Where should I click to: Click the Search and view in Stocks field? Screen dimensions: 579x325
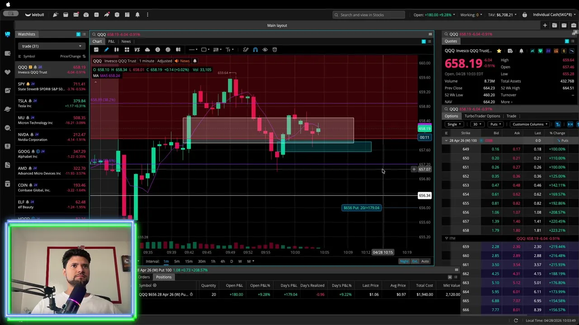369,15
